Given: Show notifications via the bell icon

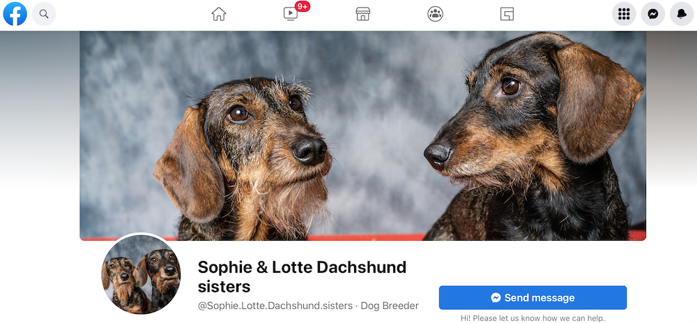Looking at the screenshot, I should tap(682, 14).
